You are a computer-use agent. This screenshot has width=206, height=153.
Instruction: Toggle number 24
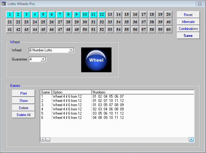click(x=35, y=22)
